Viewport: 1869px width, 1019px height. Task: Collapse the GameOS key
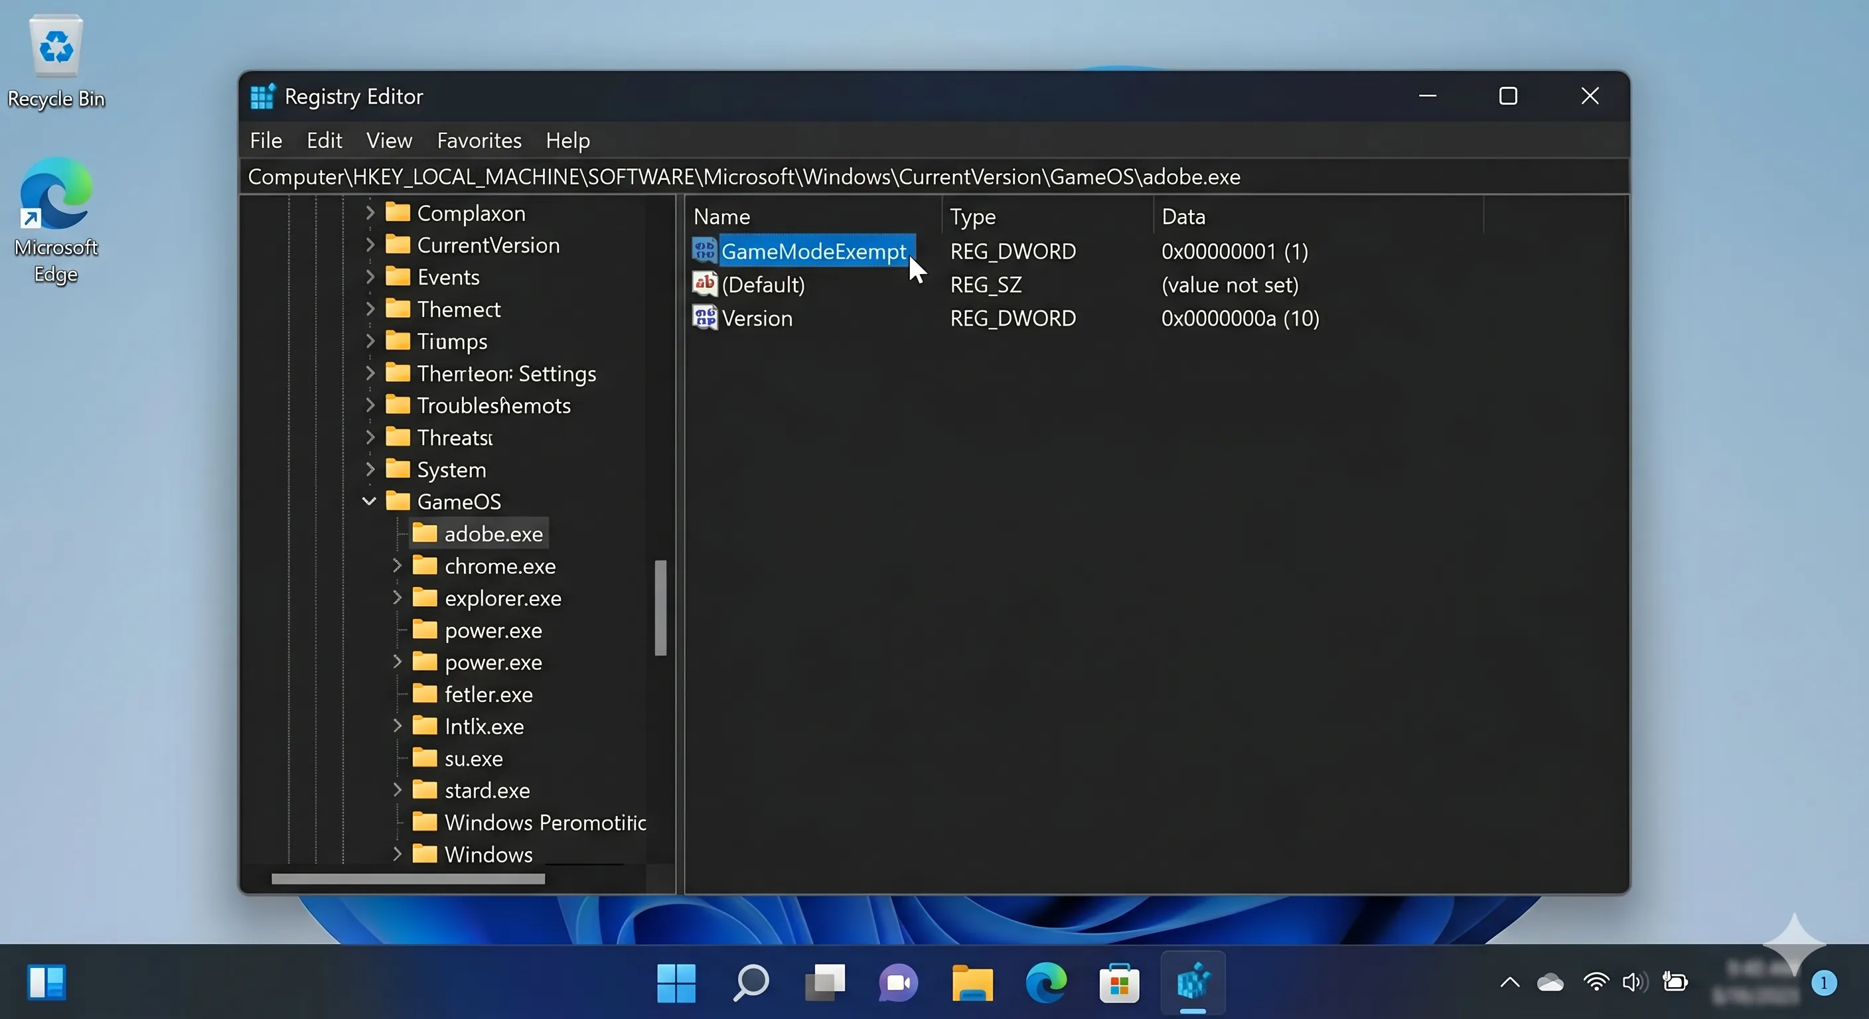369,501
